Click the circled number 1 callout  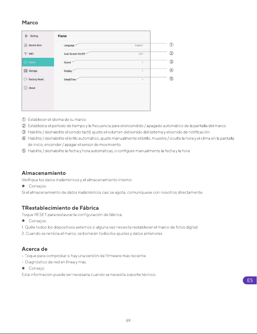pos(171,45)
